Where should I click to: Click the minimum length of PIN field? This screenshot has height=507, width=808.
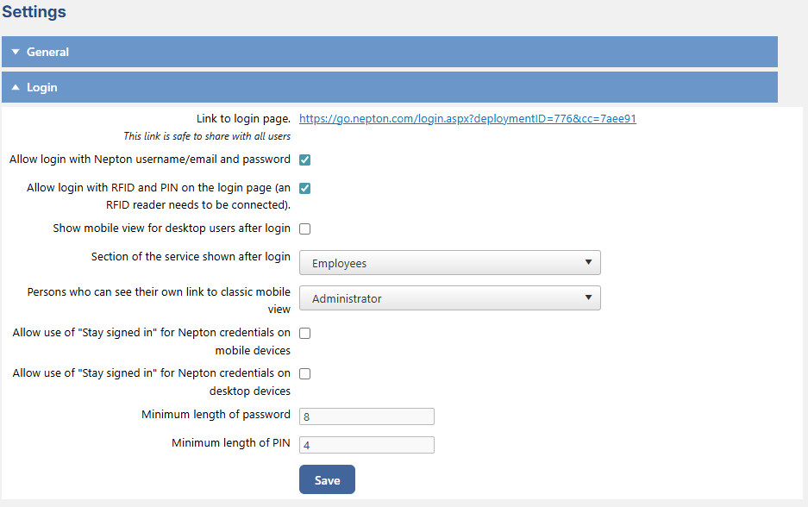[x=366, y=444]
